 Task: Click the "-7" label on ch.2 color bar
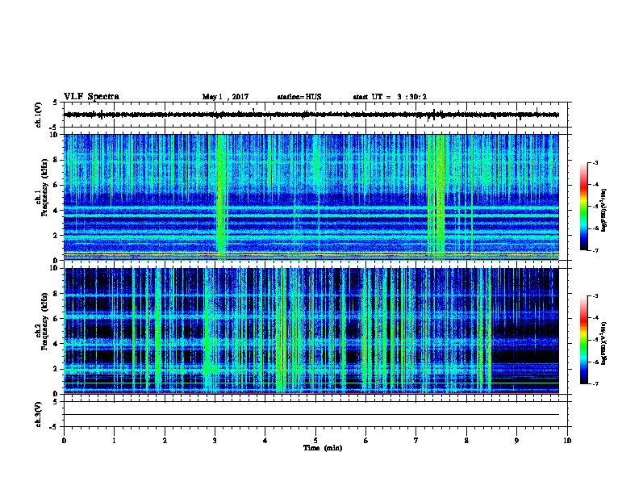(x=595, y=383)
